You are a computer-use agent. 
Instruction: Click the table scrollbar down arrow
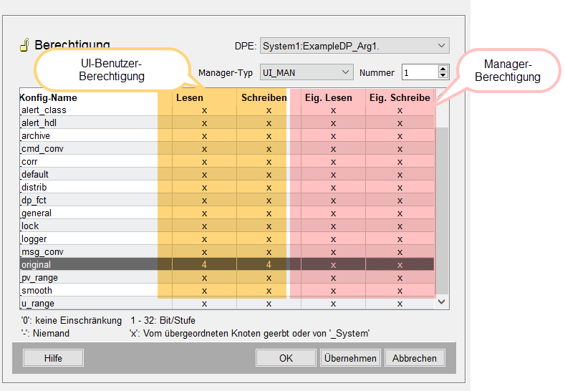tap(442, 302)
